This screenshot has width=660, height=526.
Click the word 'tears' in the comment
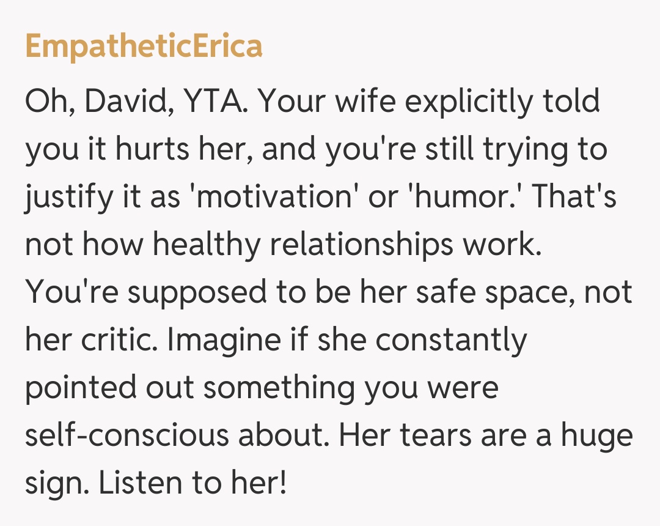click(425, 435)
